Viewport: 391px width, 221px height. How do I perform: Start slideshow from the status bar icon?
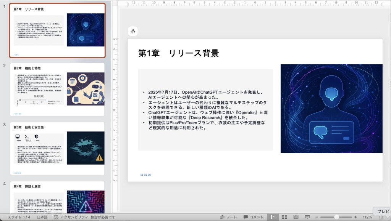[307, 217]
